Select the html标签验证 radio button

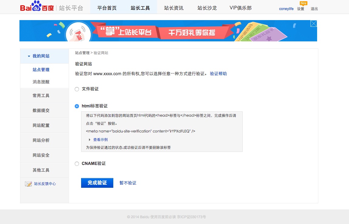77,106
